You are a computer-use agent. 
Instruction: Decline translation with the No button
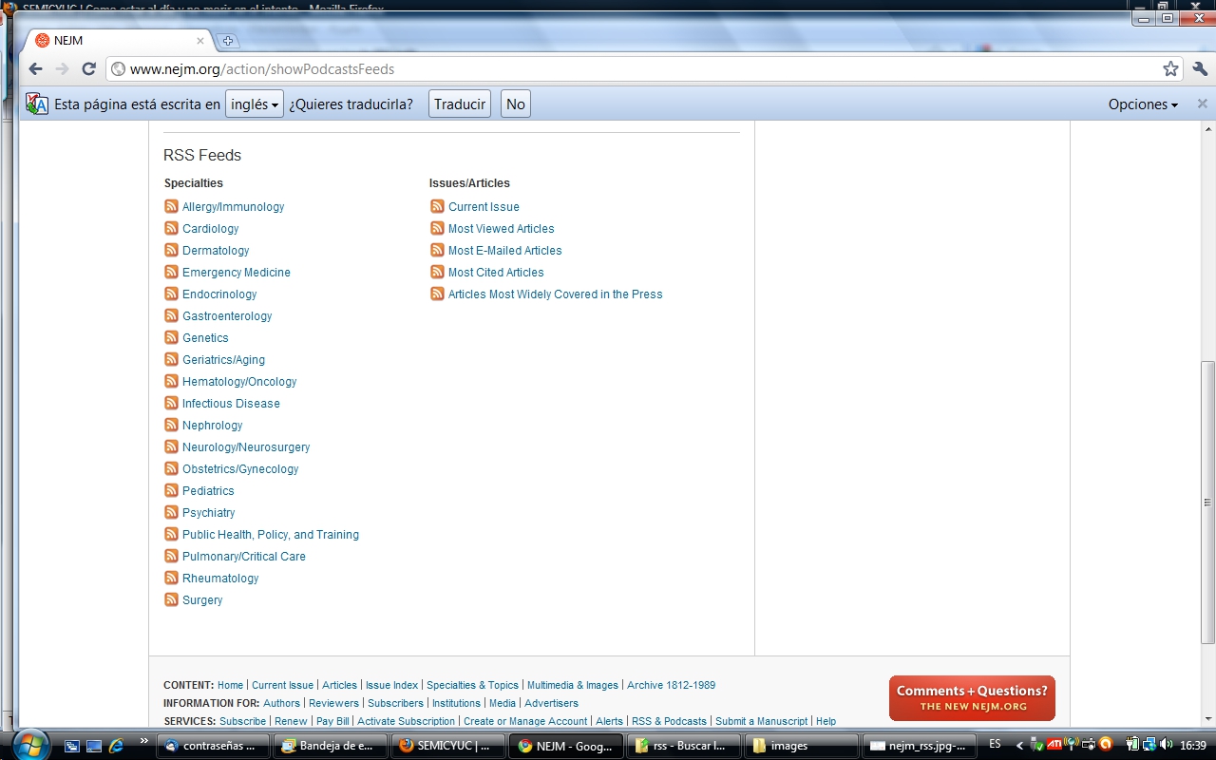tap(516, 104)
